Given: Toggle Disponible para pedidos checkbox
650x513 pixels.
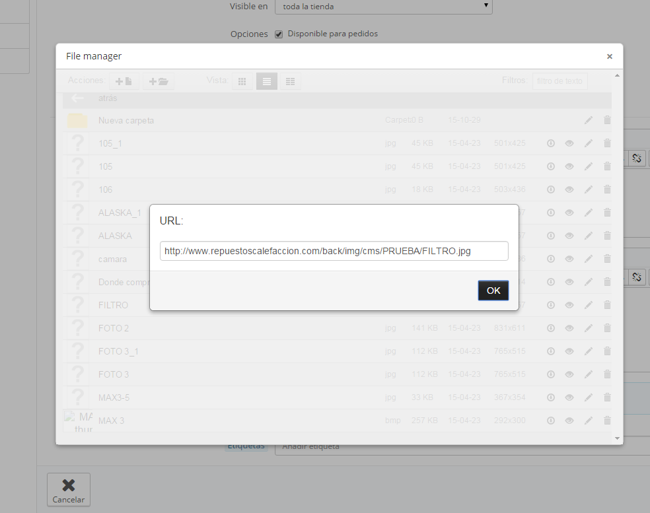Looking at the screenshot, I should [279, 34].
